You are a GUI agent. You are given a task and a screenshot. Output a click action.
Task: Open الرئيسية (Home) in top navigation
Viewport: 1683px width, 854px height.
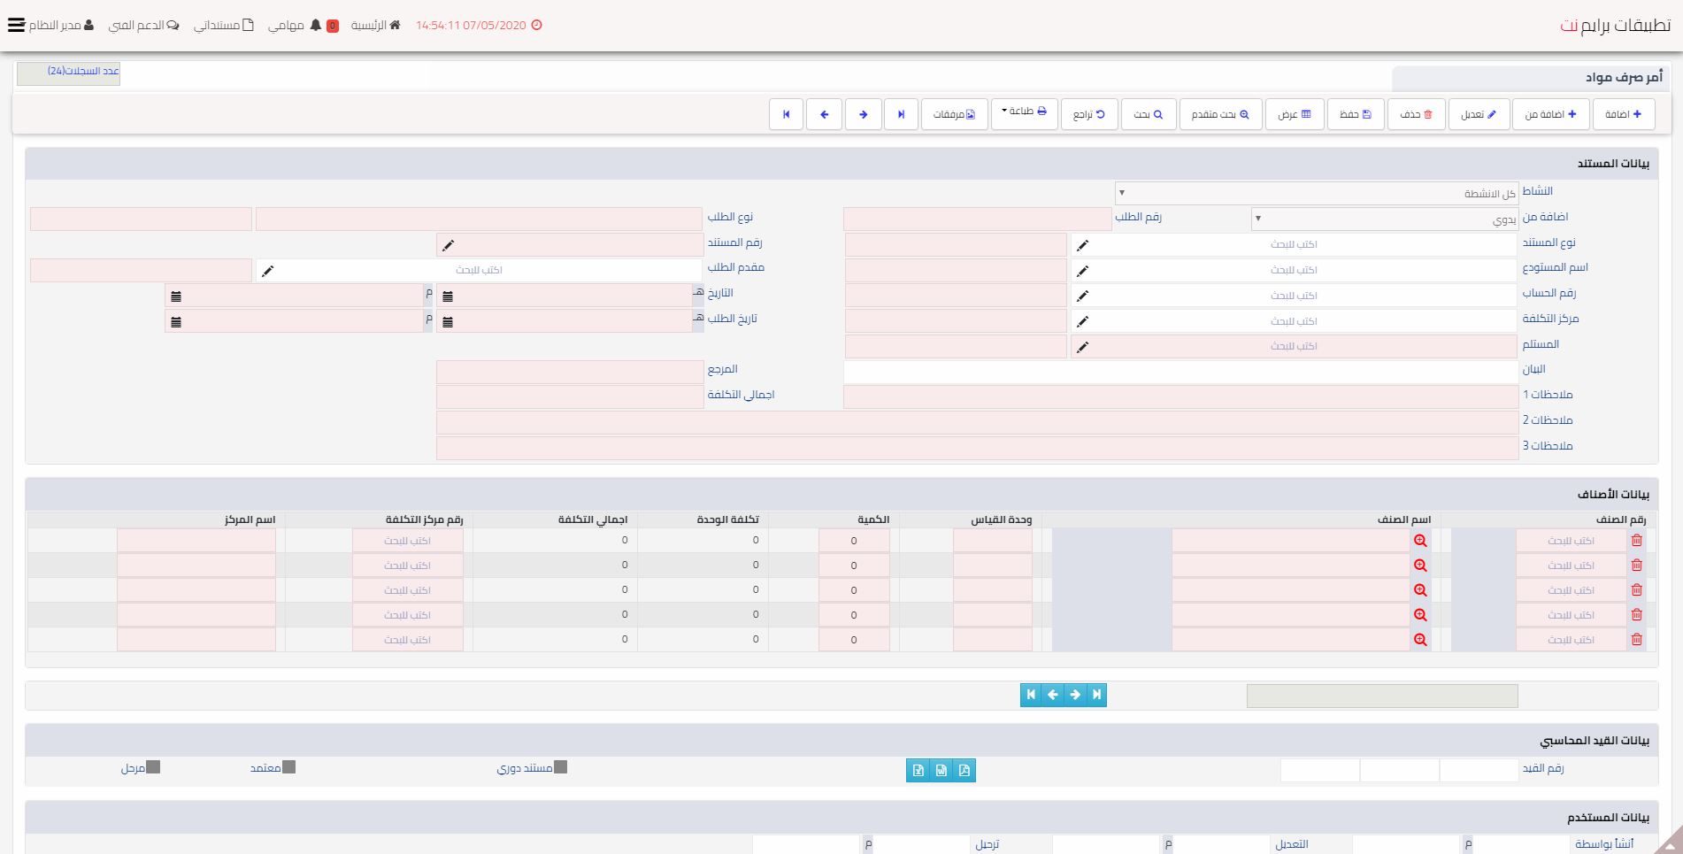pos(376,25)
